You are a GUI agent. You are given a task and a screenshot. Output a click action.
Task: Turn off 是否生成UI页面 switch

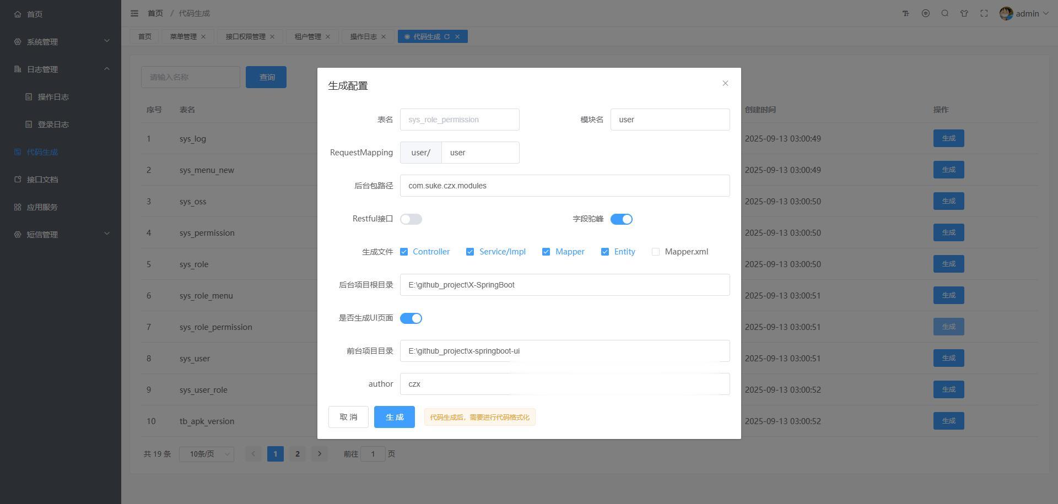tap(411, 318)
